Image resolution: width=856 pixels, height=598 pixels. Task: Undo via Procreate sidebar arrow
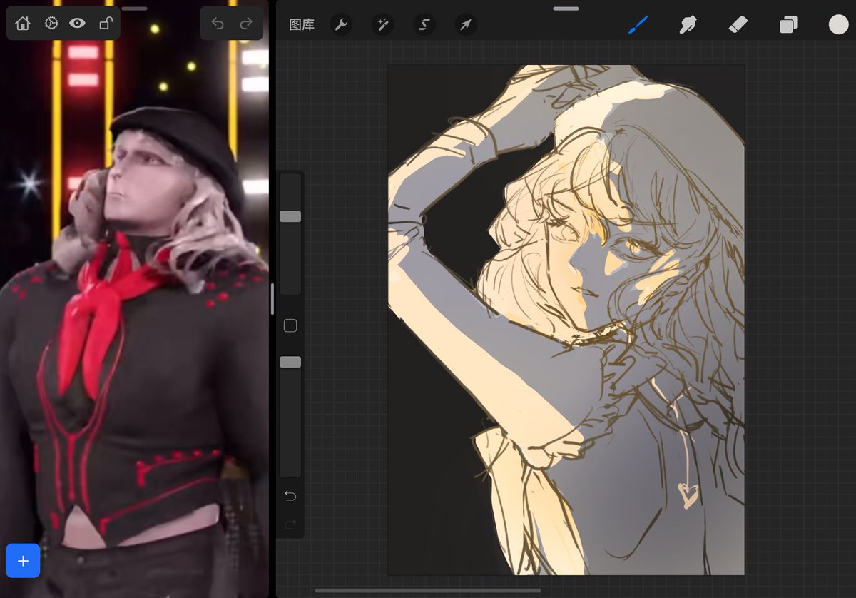pos(290,495)
